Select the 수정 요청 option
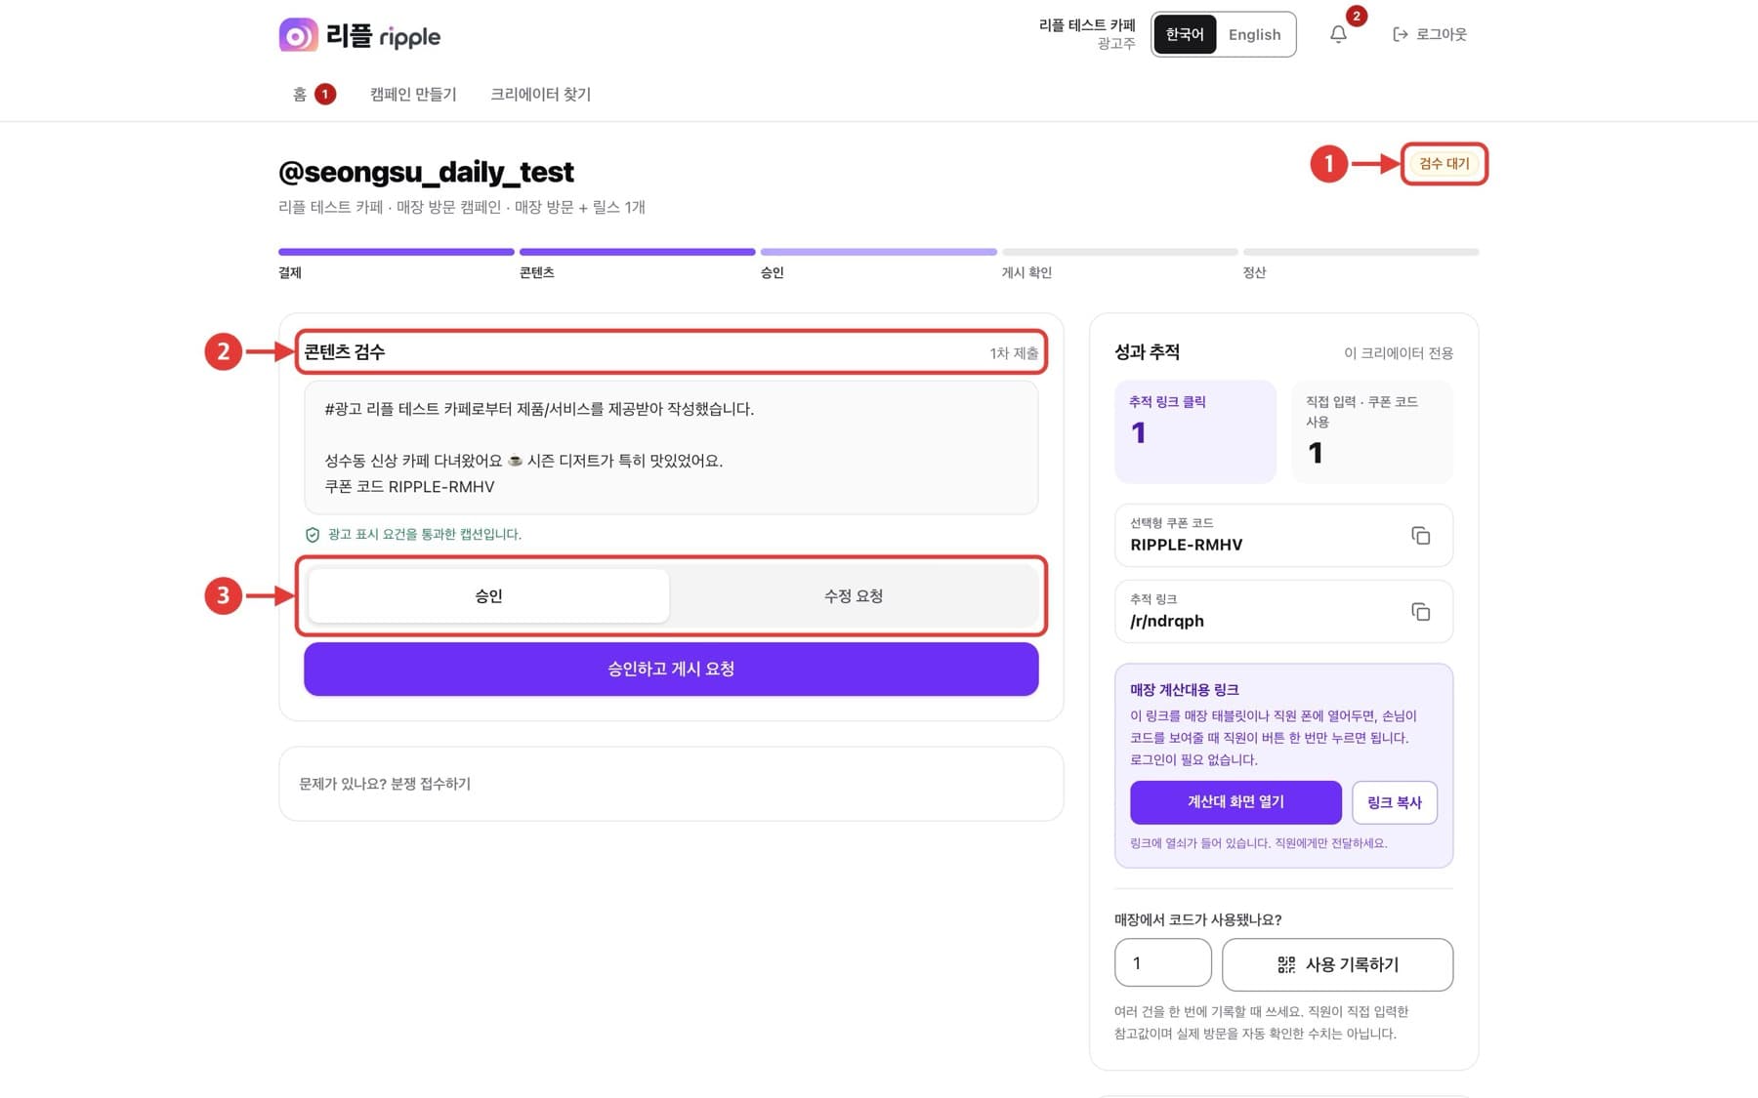The width and height of the screenshot is (1758, 1098). pos(854,595)
